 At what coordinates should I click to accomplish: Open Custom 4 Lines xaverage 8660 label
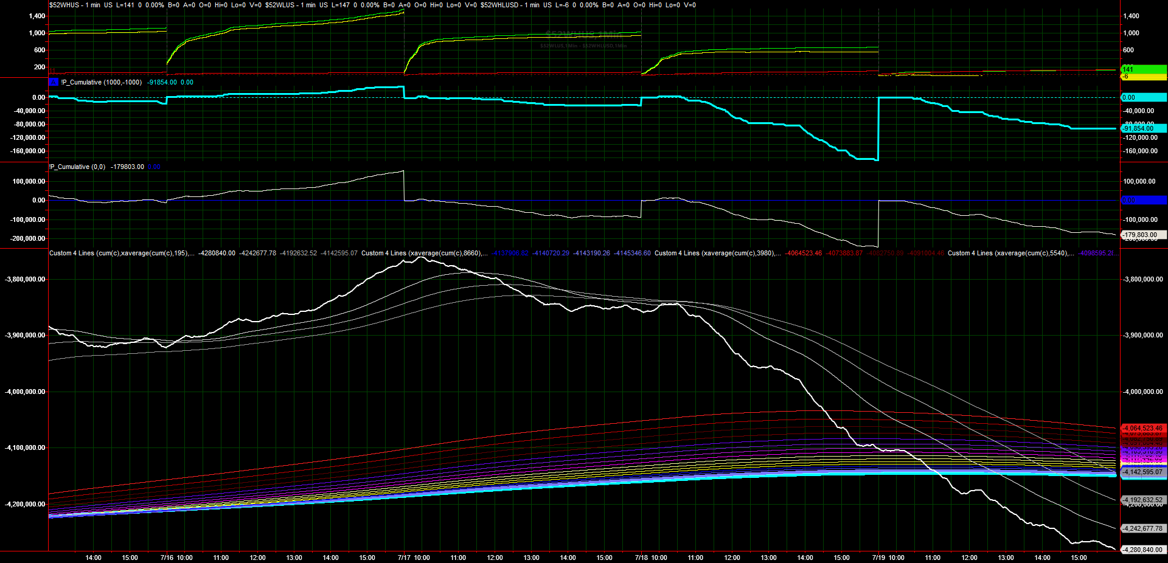(424, 253)
